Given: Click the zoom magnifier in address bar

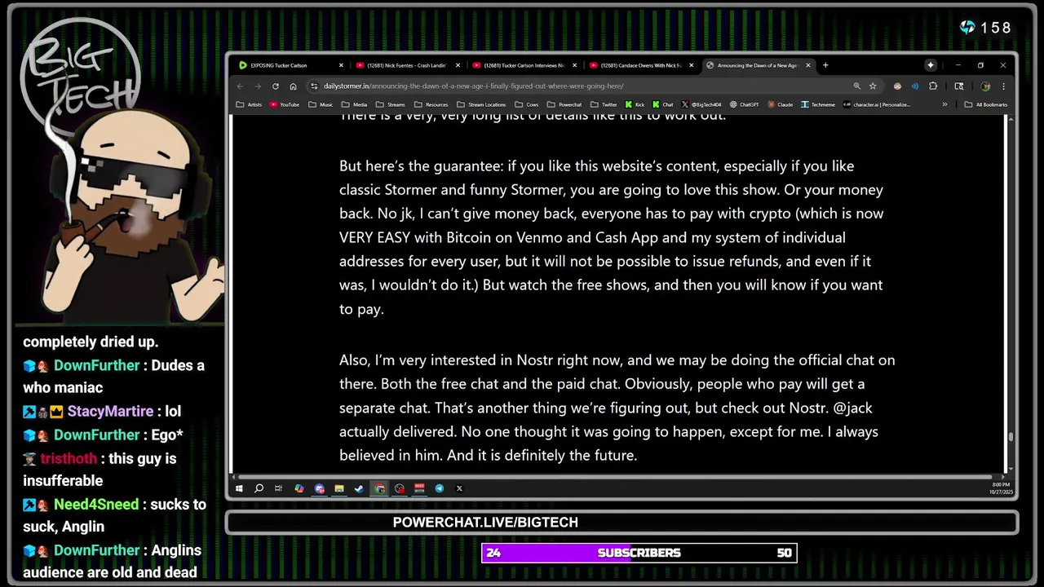Looking at the screenshot, I should pyautogui.click(x=856, y=86).
